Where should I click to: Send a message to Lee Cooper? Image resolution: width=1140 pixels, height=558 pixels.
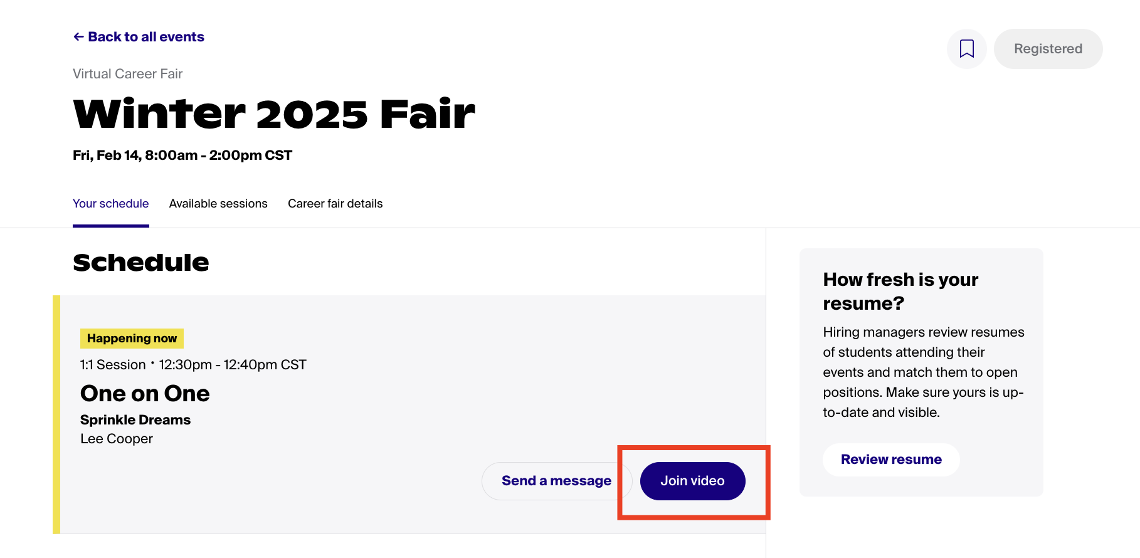point(556,481)
